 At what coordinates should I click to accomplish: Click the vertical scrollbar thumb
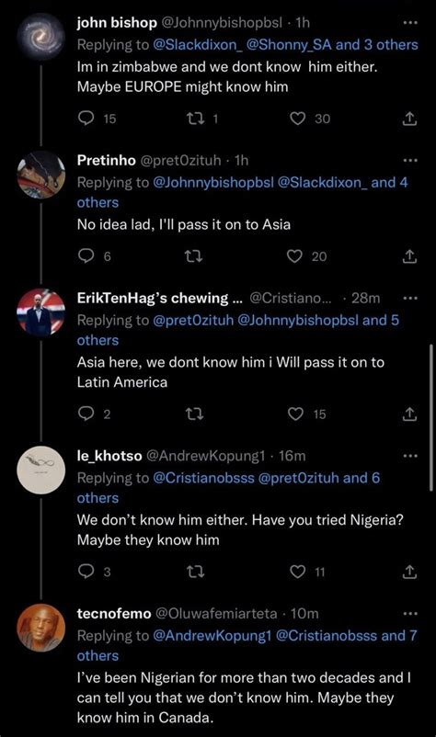tap(431, 417)
